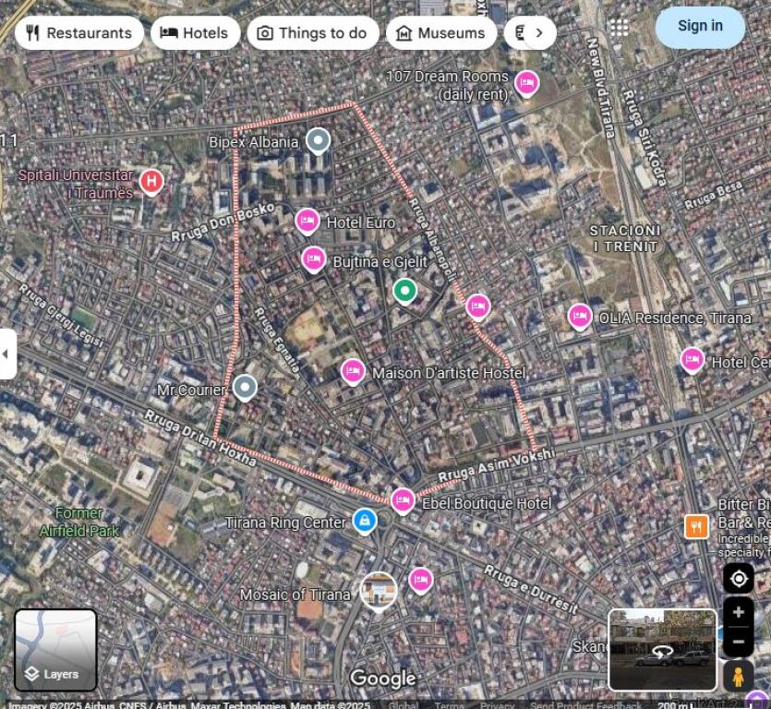
Task: Click the Rruga Asim Vokshi street label
Action: [x=497, y=464]
